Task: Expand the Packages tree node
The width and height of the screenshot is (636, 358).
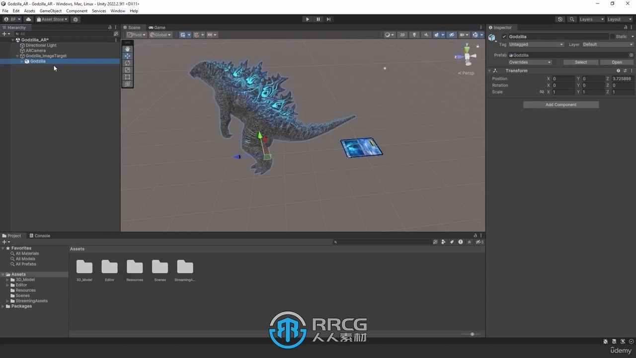Action: coord(3,306)
